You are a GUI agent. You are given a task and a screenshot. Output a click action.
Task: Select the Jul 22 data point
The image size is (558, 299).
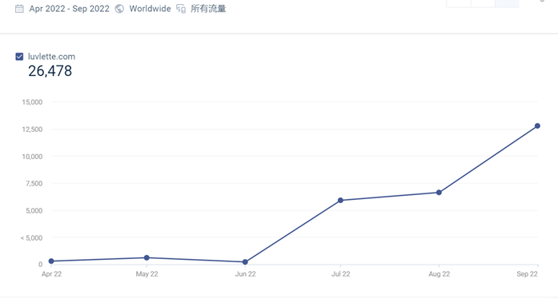tap(340, 201)
